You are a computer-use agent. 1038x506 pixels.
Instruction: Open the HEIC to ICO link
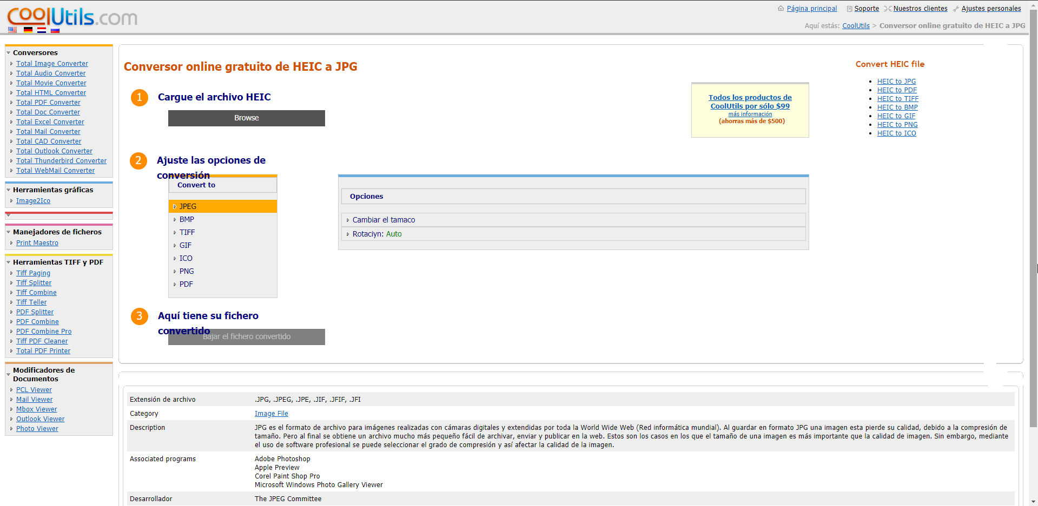[x=897, y=133]
